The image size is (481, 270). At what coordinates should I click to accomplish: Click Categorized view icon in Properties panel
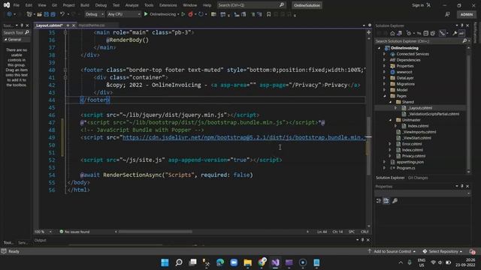[x=379, y=201]
